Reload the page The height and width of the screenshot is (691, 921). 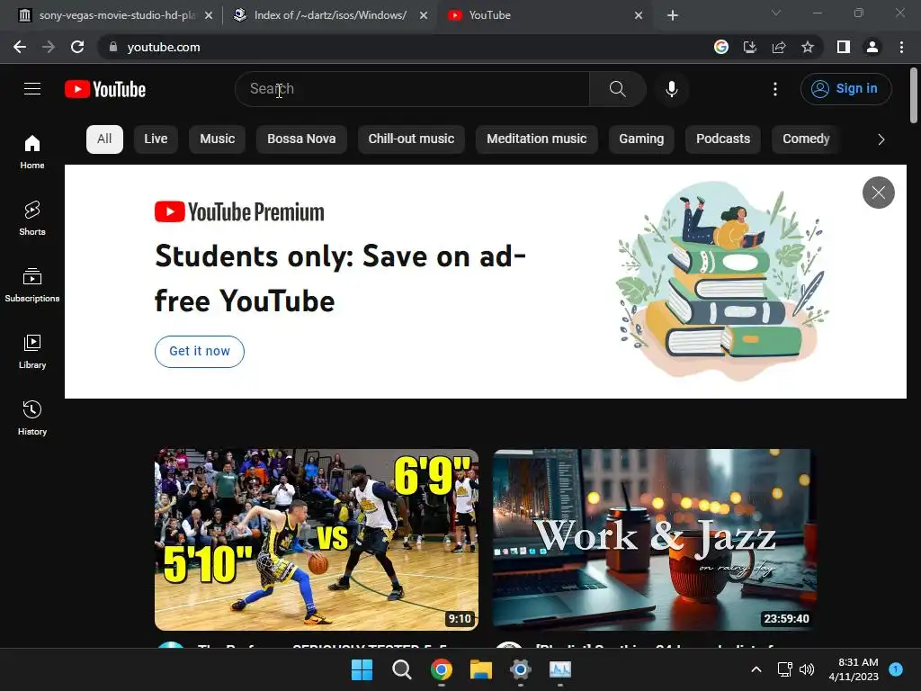77,47
